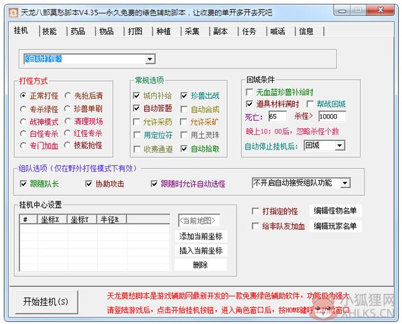Open the 打图 tab
The image size is (402, 324).
coord(135,32)
